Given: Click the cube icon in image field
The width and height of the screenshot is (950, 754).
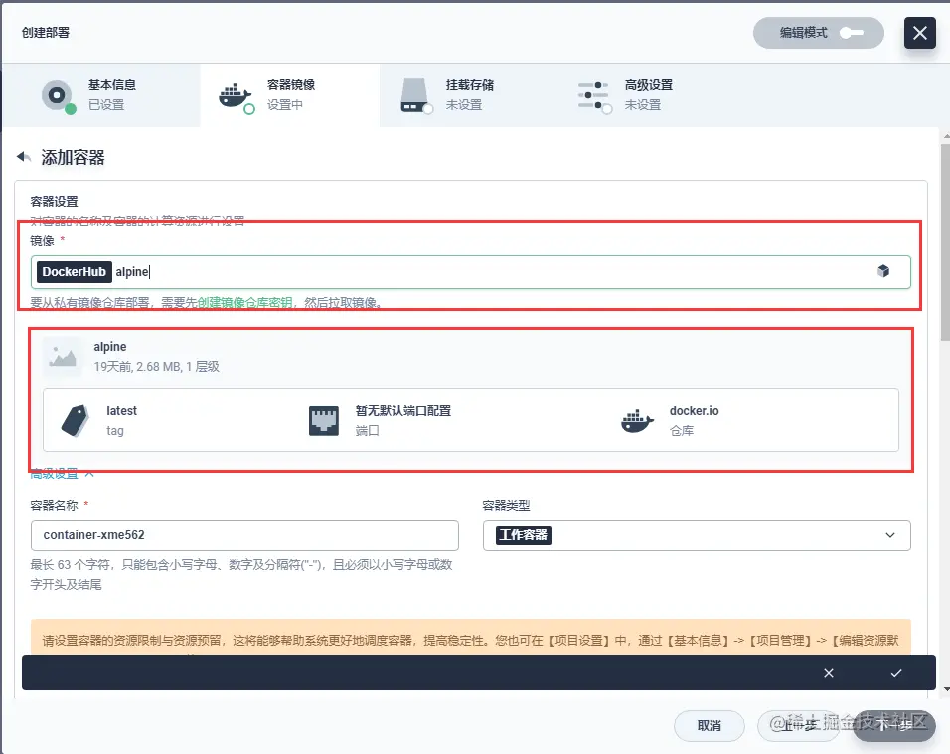Looking at the screenshot, I should click(883, 271).
